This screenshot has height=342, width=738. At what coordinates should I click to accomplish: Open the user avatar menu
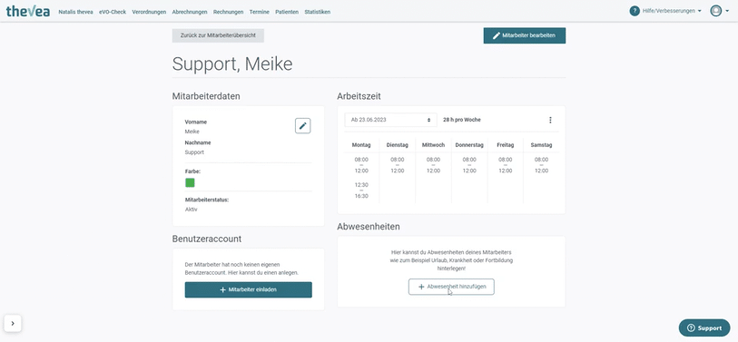719,11
